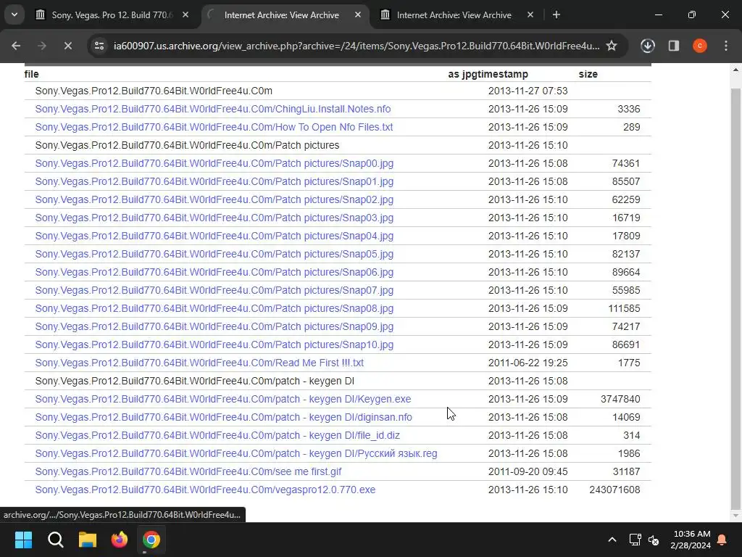This screenshot has width=742, height=557.
Task: Click the muted volume tray icon
Action: pos(654,540)
